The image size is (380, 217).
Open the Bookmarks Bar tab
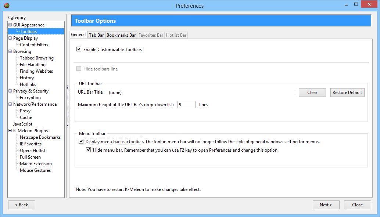click(121, 35)
